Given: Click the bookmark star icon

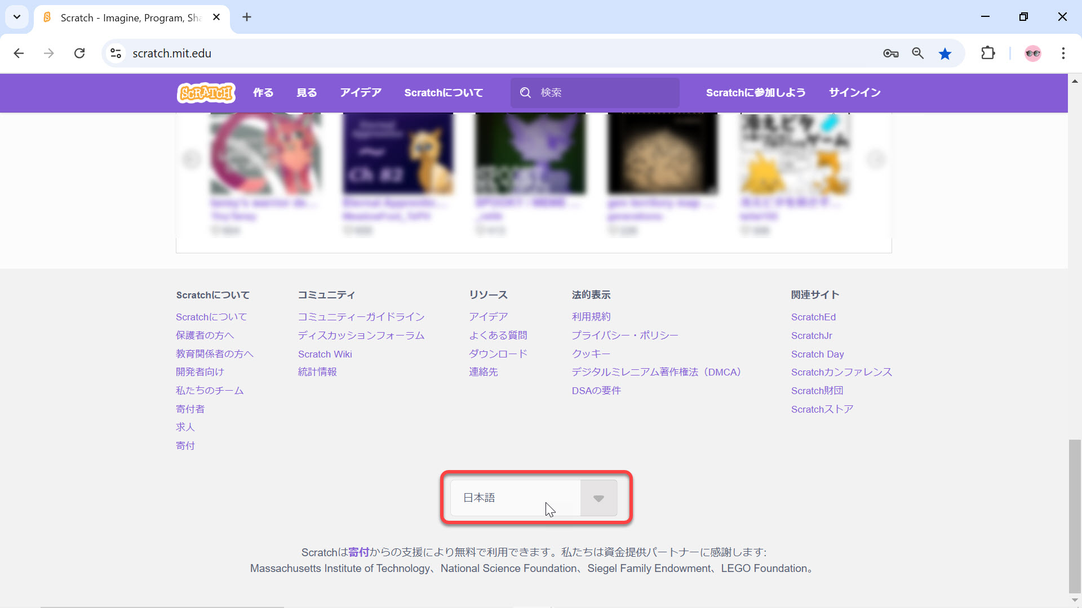Looking at the screenshot, I should [x=945, y=53].
